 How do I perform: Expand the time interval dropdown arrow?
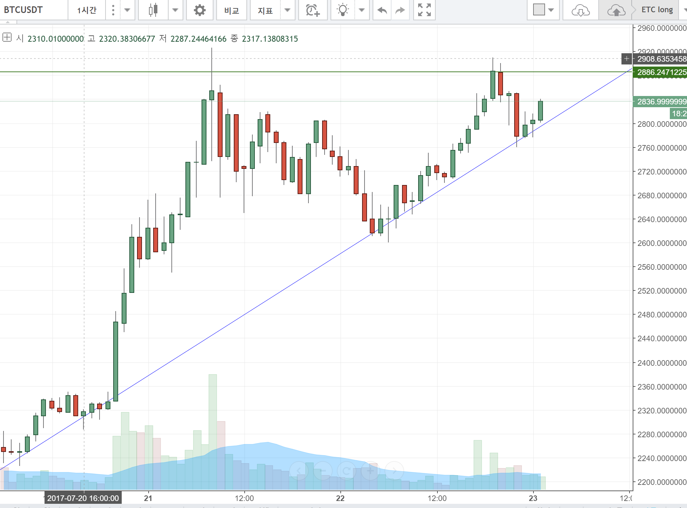(127, 10)
